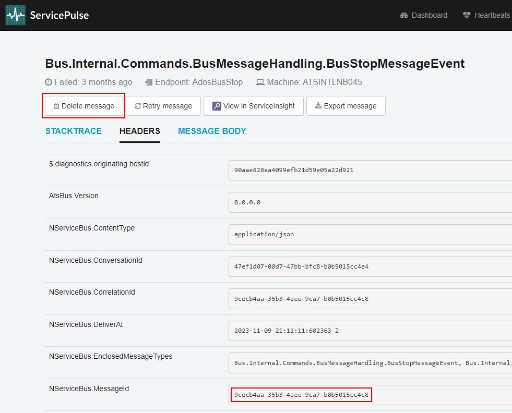
Task: Click the ServicePulse logo icon
Action: 16,15
